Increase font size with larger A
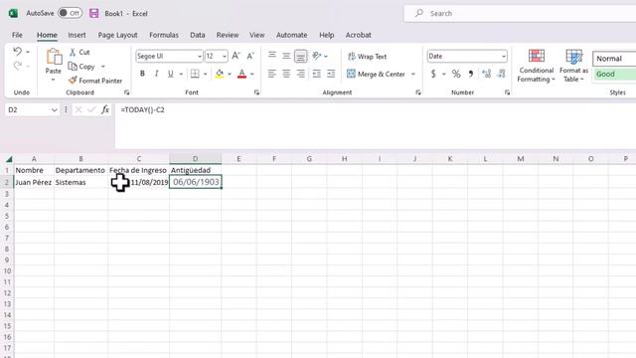 tap(237, 56)
